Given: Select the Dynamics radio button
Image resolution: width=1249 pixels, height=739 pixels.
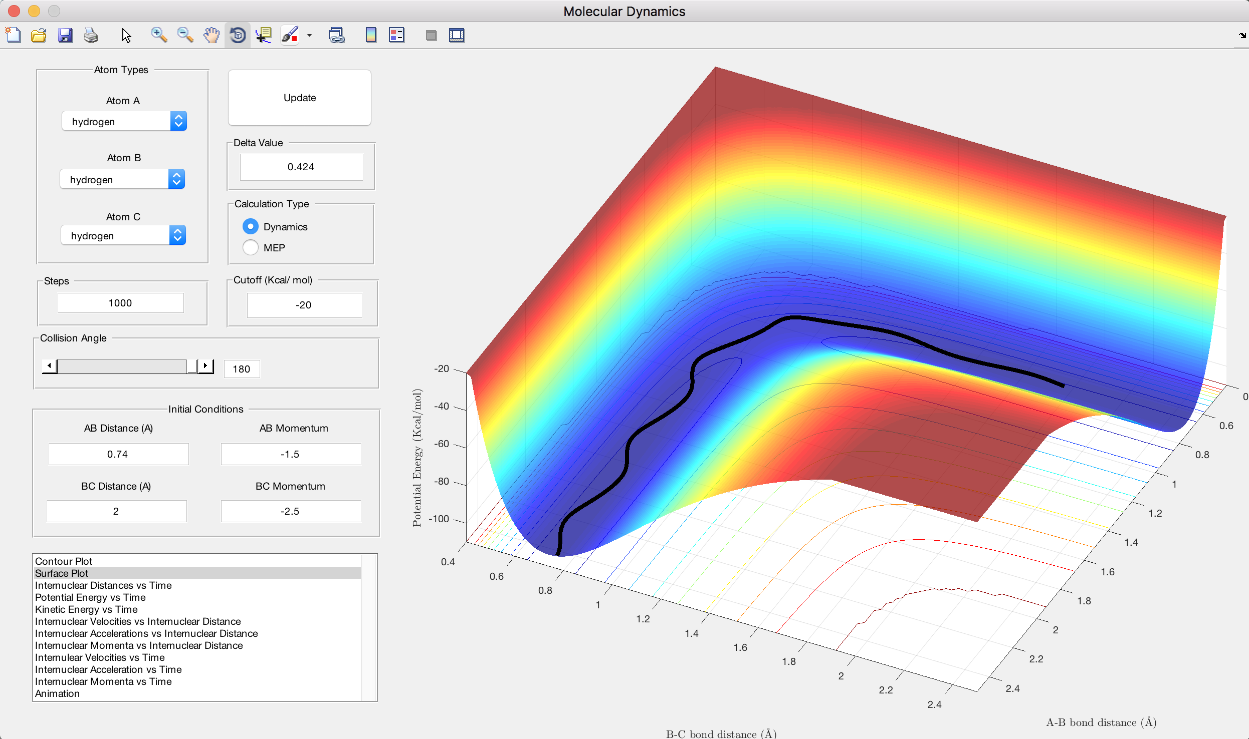Looking at the screenshot, I should 251,227.
